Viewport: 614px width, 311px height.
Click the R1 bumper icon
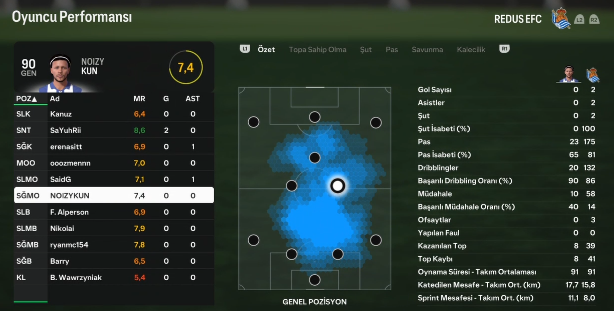click(x=504, y=49)
